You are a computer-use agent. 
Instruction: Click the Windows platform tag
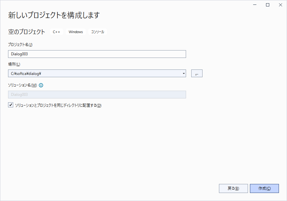pyautogui.click(x=76, y=32)
